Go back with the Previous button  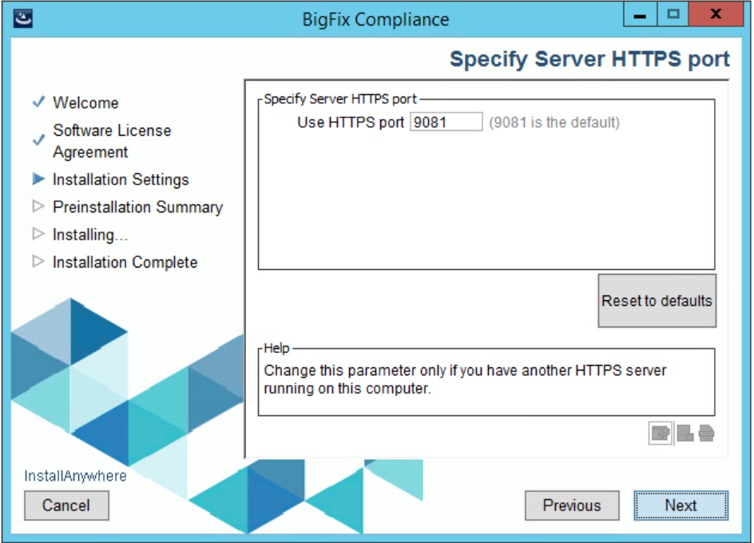(572, 505)
